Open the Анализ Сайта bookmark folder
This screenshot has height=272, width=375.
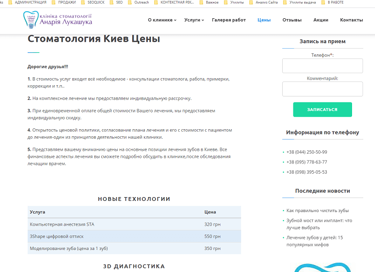266,2
